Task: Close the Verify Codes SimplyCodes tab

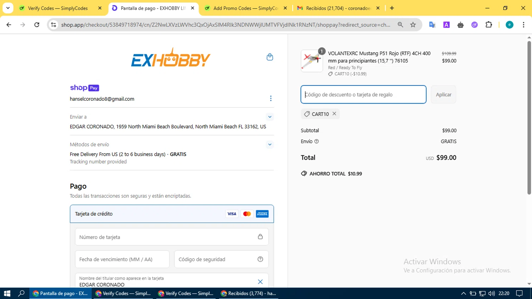Action: (x=100, y=8)
